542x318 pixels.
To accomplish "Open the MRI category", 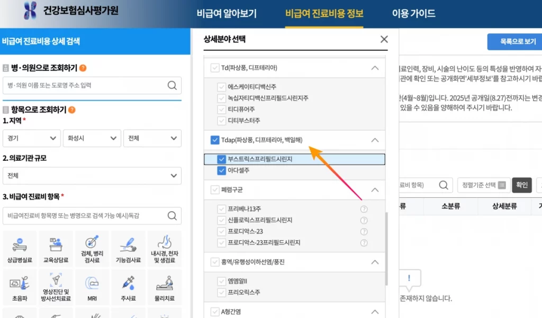I will (x=92, y=286).
